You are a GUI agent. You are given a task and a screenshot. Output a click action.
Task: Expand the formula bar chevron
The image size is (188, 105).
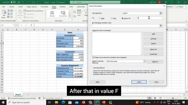(186, 25)
